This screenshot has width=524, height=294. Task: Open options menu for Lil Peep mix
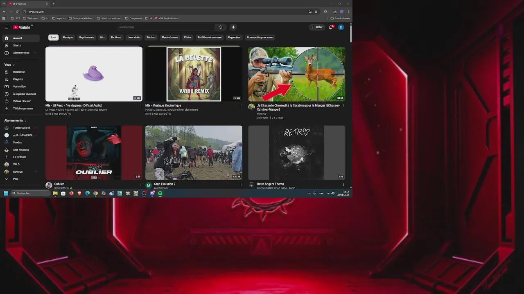click(x=141, y=106)
